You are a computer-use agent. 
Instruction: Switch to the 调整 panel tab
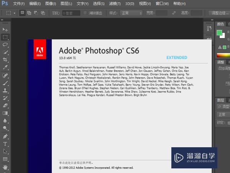click(221, 62)
